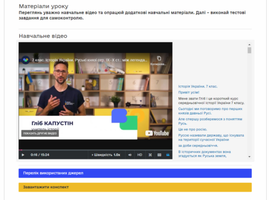Jump to line 'В історичних документах вона'

(204, 154)
